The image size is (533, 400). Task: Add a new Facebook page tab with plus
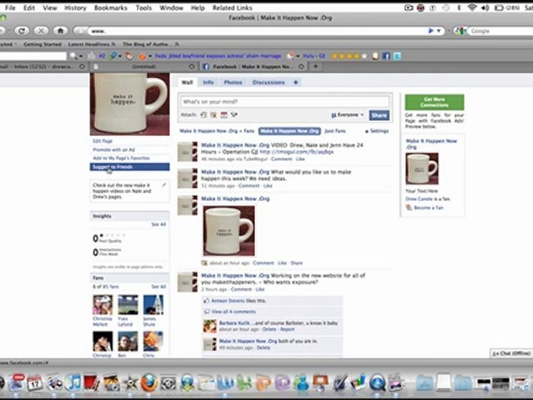coord(296,82)
